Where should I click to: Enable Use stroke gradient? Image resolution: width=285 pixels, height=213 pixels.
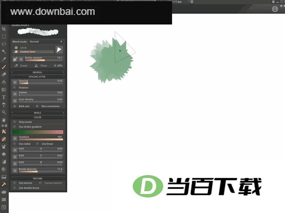tap(27, 127)
